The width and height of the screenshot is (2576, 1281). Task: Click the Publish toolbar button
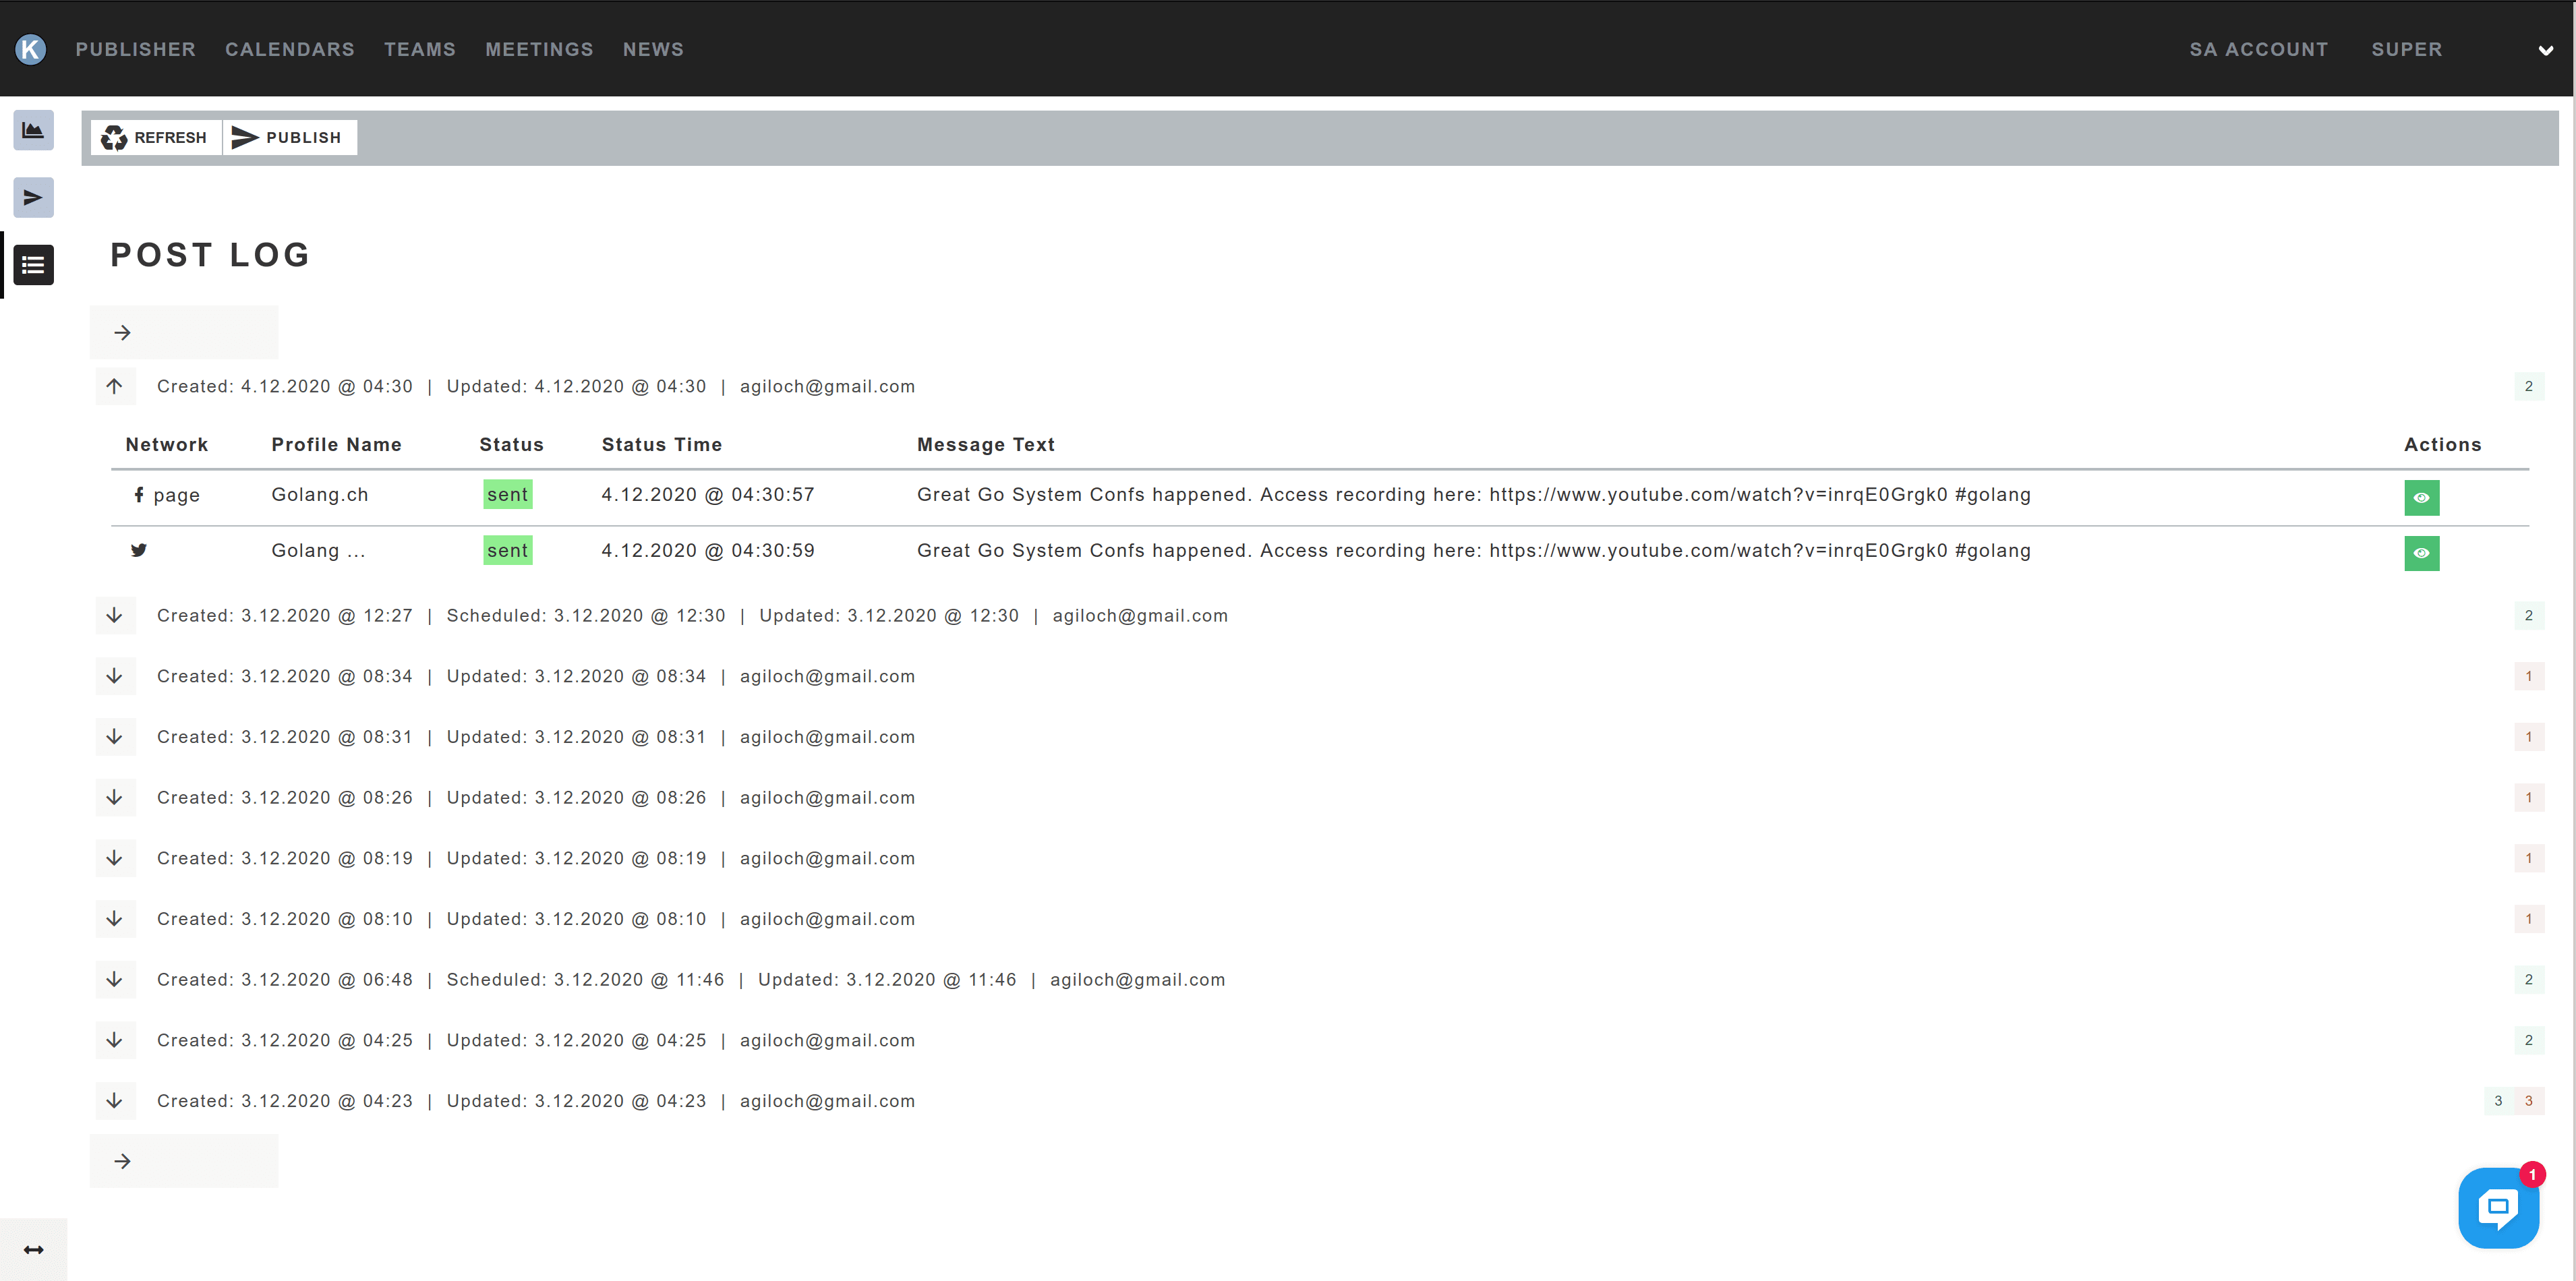(x=288, y=138)
